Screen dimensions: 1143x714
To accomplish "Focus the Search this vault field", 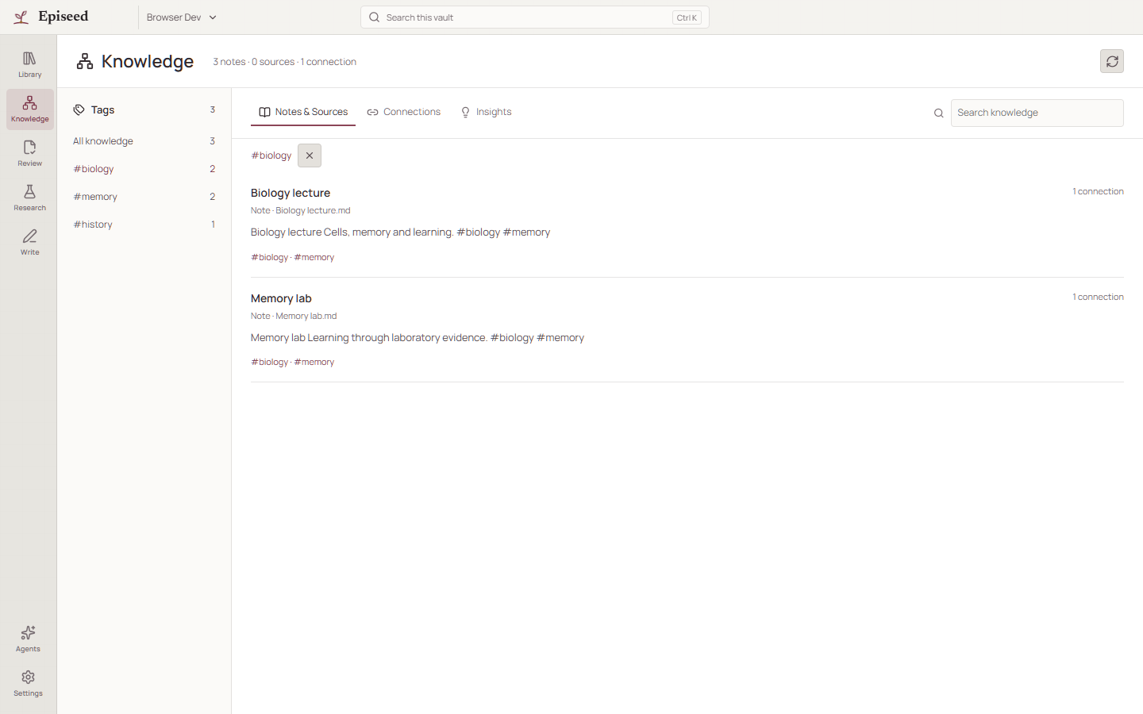I will coord(535,17).
